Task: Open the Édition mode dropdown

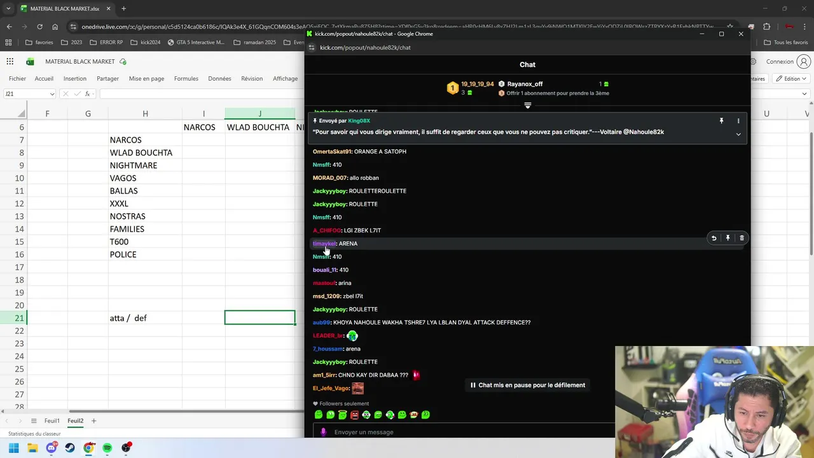Action: pos(790,79)
